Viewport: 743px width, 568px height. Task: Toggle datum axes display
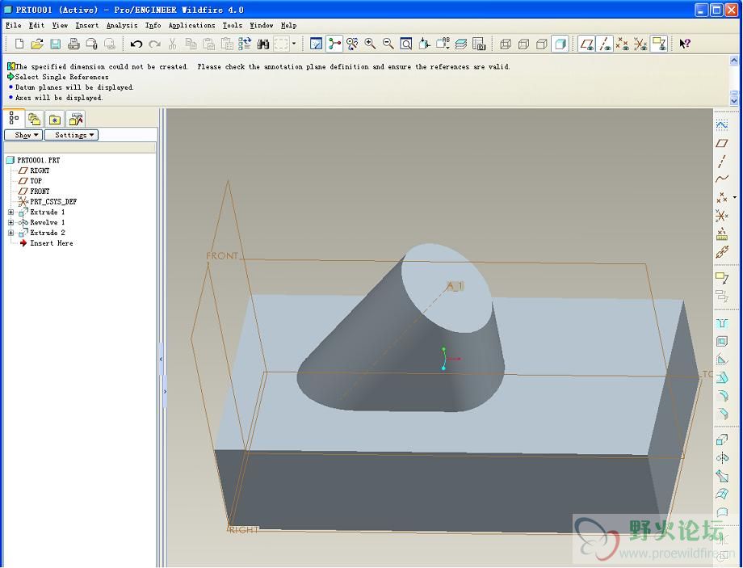click(604, 44)
